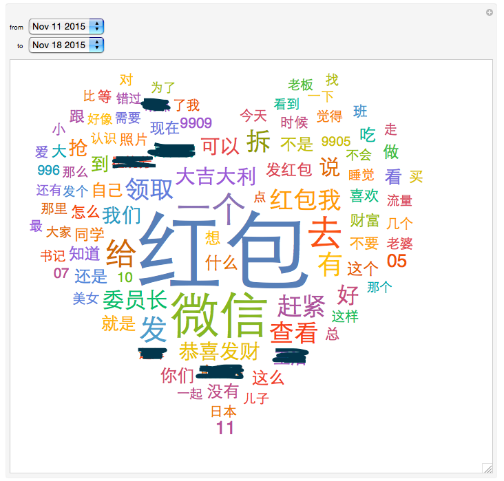Click the blue word 领取
This screenshot has height=481, width=504.
tap(149, 189)
